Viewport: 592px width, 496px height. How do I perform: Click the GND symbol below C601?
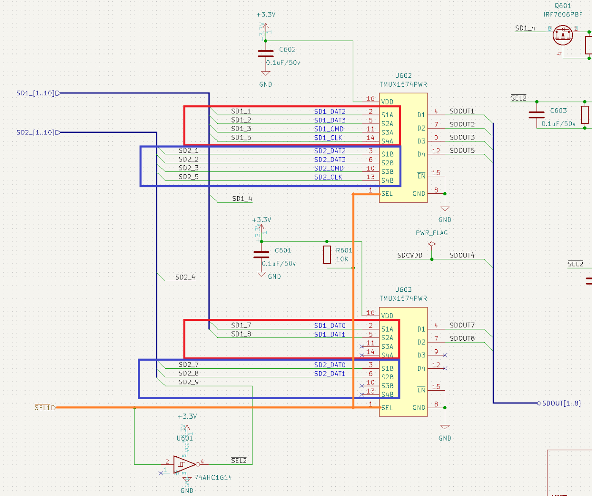pyautogui.click(x=261, y=274)
